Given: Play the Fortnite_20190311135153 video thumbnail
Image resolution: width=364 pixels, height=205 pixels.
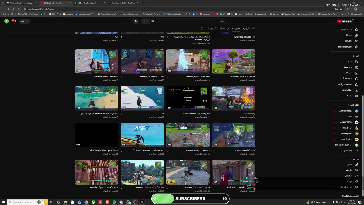Looking at the screenshot, I should coord(188,135).
